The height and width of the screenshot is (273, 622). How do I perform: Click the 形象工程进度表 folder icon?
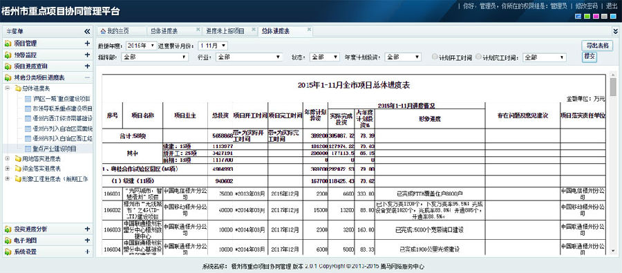(x=18, y=179)
